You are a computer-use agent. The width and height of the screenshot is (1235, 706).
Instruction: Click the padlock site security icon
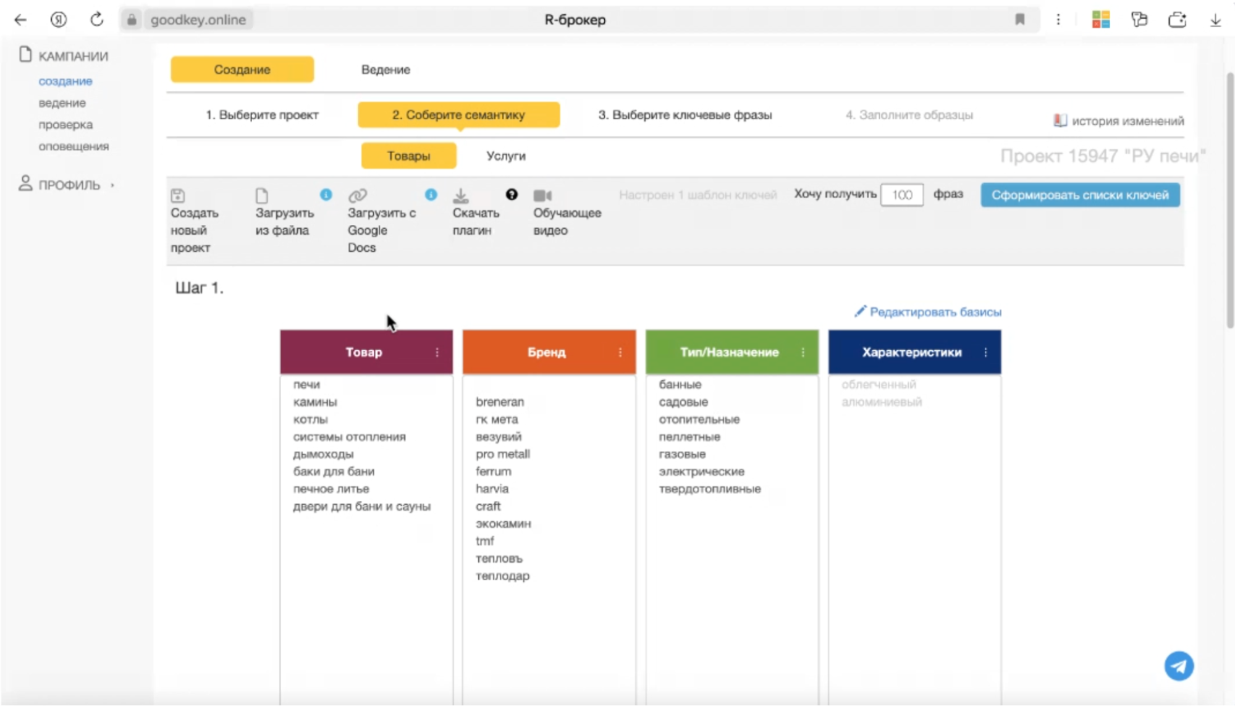click(132, 20)
